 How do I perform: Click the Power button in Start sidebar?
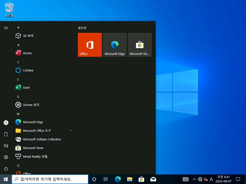pyautogui.click(x=6, y=169)
